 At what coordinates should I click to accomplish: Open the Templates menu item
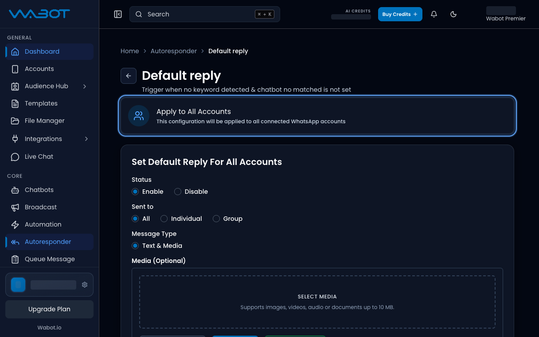[x=49, y=103]
